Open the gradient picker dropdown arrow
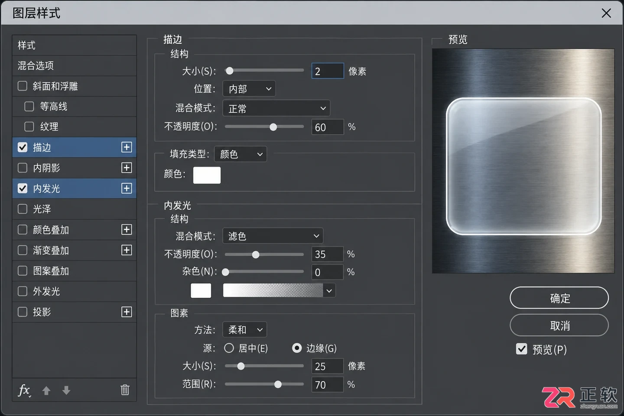The image size is (624, 416). (329, 291)
